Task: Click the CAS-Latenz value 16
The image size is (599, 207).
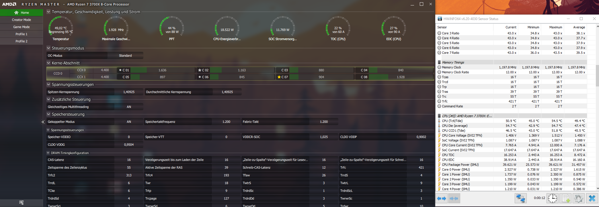Action: pos(129,160)
